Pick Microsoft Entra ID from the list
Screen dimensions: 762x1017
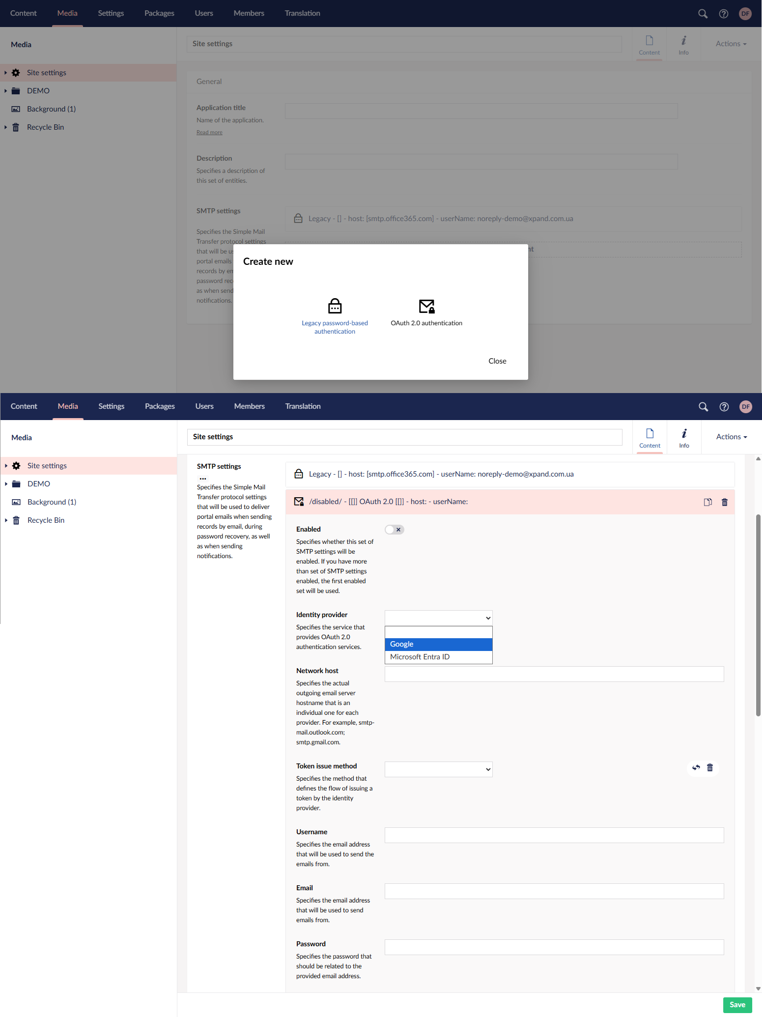[x=438, y=657]
